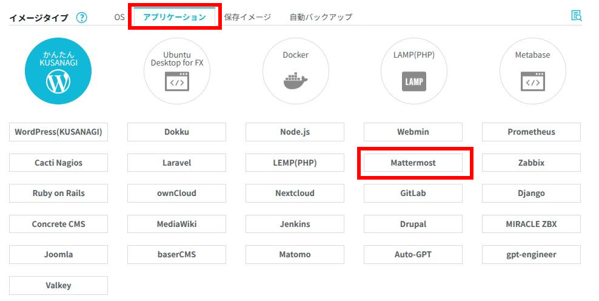This screenshot has width=599, height=301.
Task: Select the Docker whale icon
Action: click(296, 71)
